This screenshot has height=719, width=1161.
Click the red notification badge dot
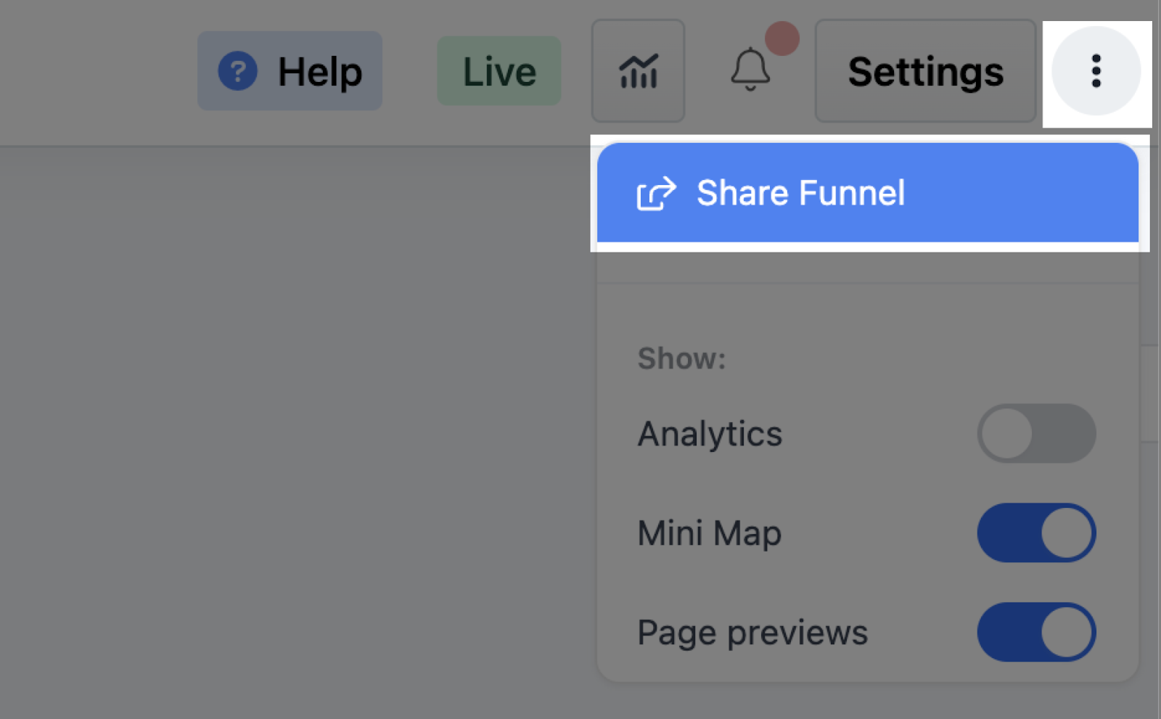pyautogui.click(x=782, y=38)
